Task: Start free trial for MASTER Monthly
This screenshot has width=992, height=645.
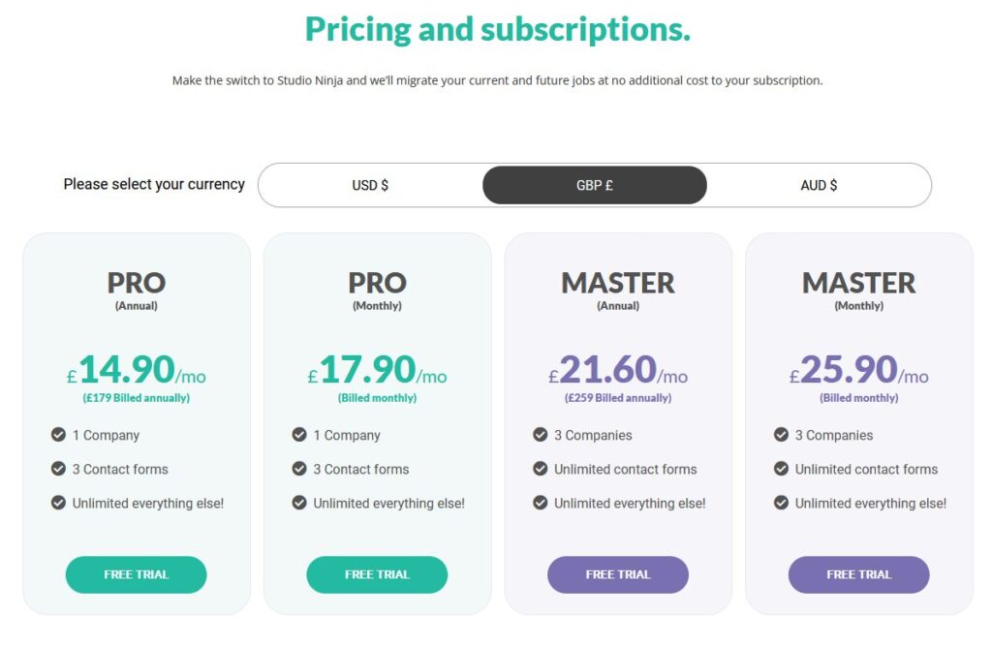Action: (x=858, y=574)
